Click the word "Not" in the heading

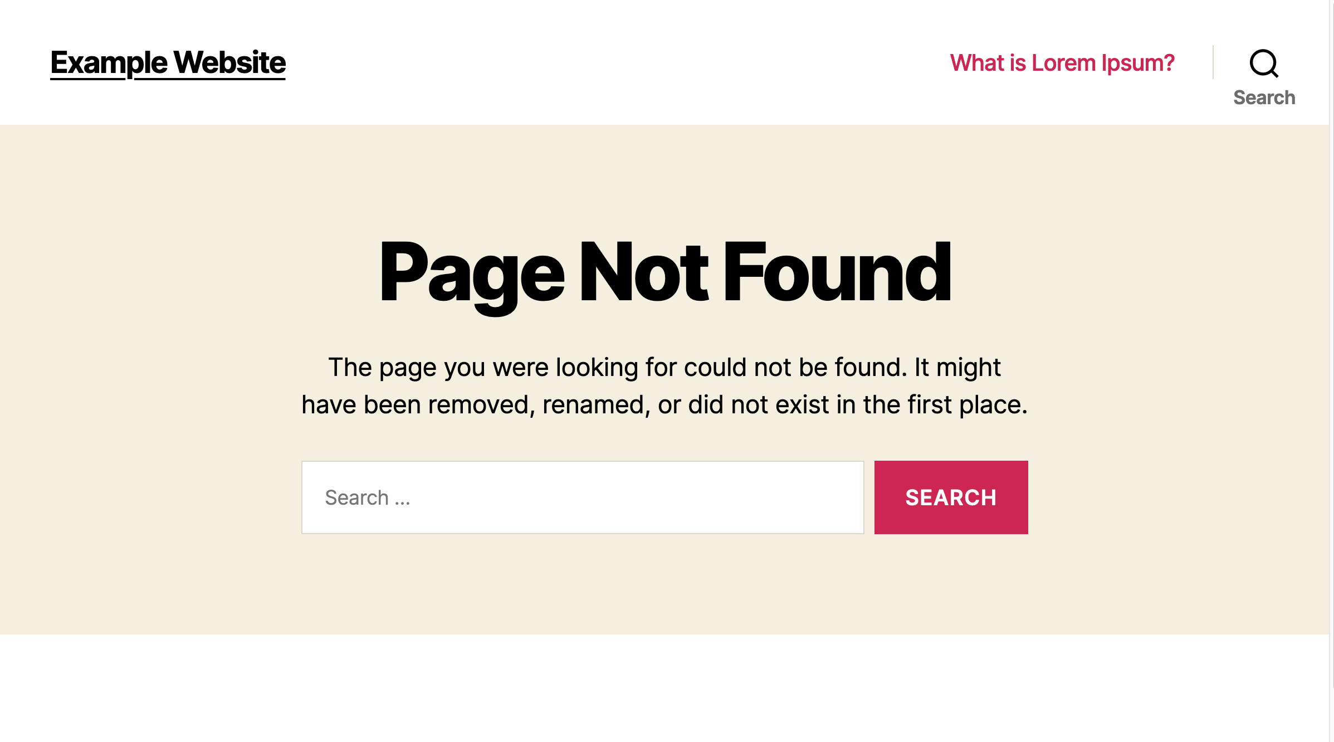click(644, 271)
